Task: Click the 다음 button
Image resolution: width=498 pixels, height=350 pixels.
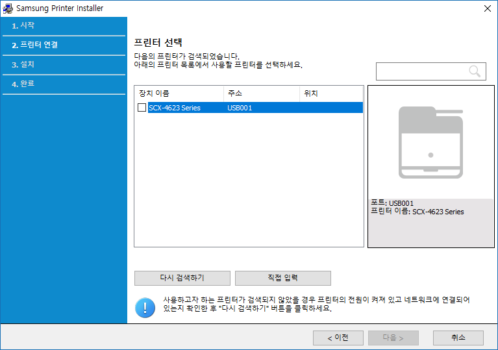Action: 393,338
